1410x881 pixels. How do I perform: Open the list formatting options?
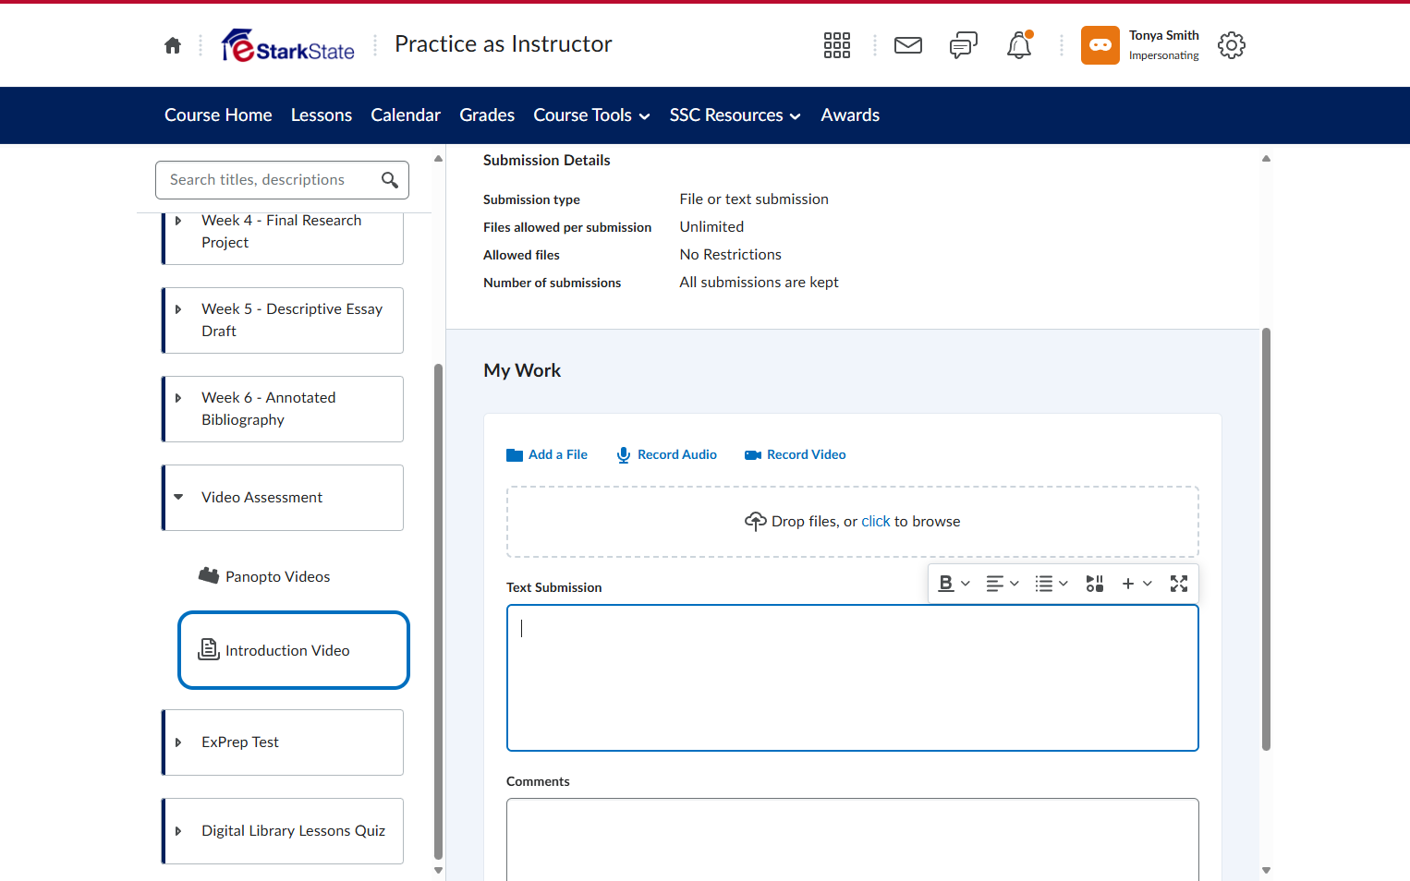(x=1051, y=584)
